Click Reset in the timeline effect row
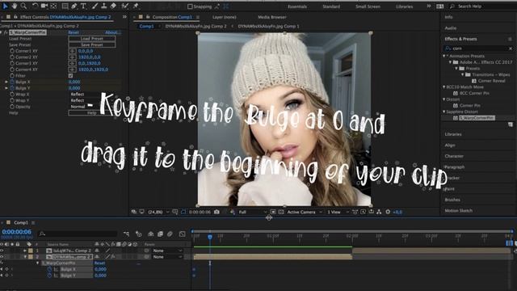The image size is (517, 291). pyautogui.click(x=99, y=264)
